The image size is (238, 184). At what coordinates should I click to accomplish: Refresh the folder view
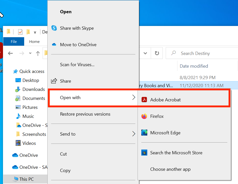(157, 53)
